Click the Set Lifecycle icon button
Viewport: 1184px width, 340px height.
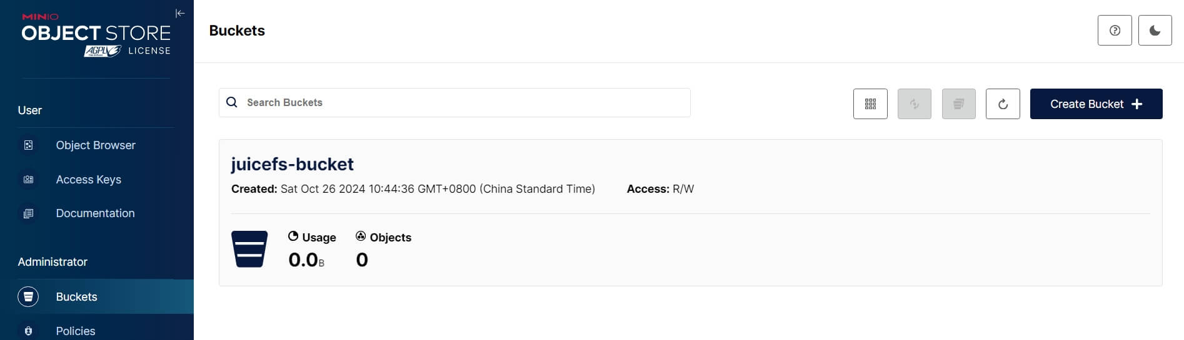click(958, 104)
